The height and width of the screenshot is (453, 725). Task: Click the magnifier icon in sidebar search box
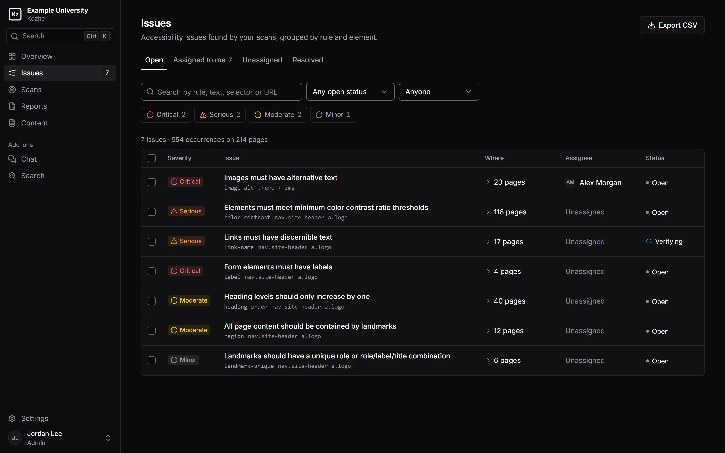point(14,36)
